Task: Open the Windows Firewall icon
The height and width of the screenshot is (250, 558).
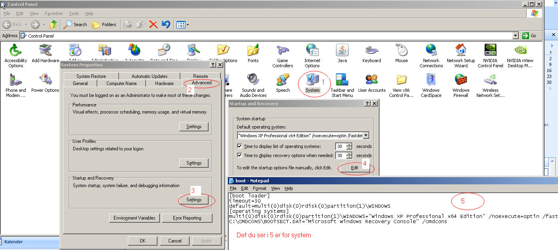Action: [461, 85]
